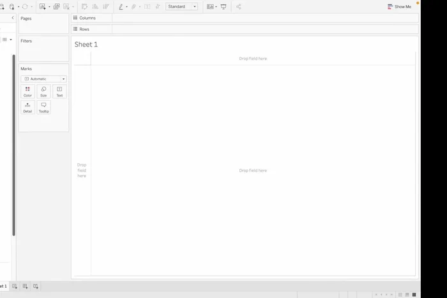Screen dimensions: 447x298
Task: Expand the Group Members dropdown arrow
Action: point(140,7)
